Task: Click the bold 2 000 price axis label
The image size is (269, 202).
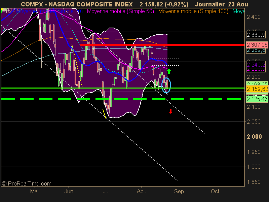Action: (x=254, y=137)
